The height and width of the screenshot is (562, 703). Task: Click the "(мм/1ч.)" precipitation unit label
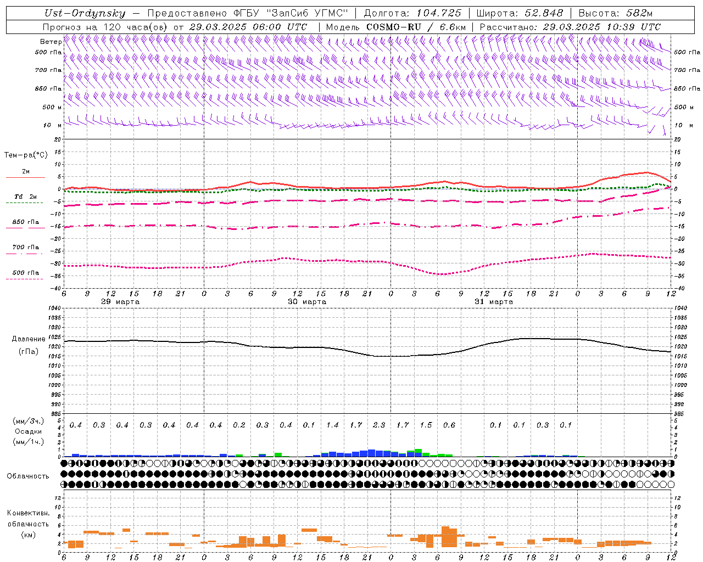click(x=29, y=442)
